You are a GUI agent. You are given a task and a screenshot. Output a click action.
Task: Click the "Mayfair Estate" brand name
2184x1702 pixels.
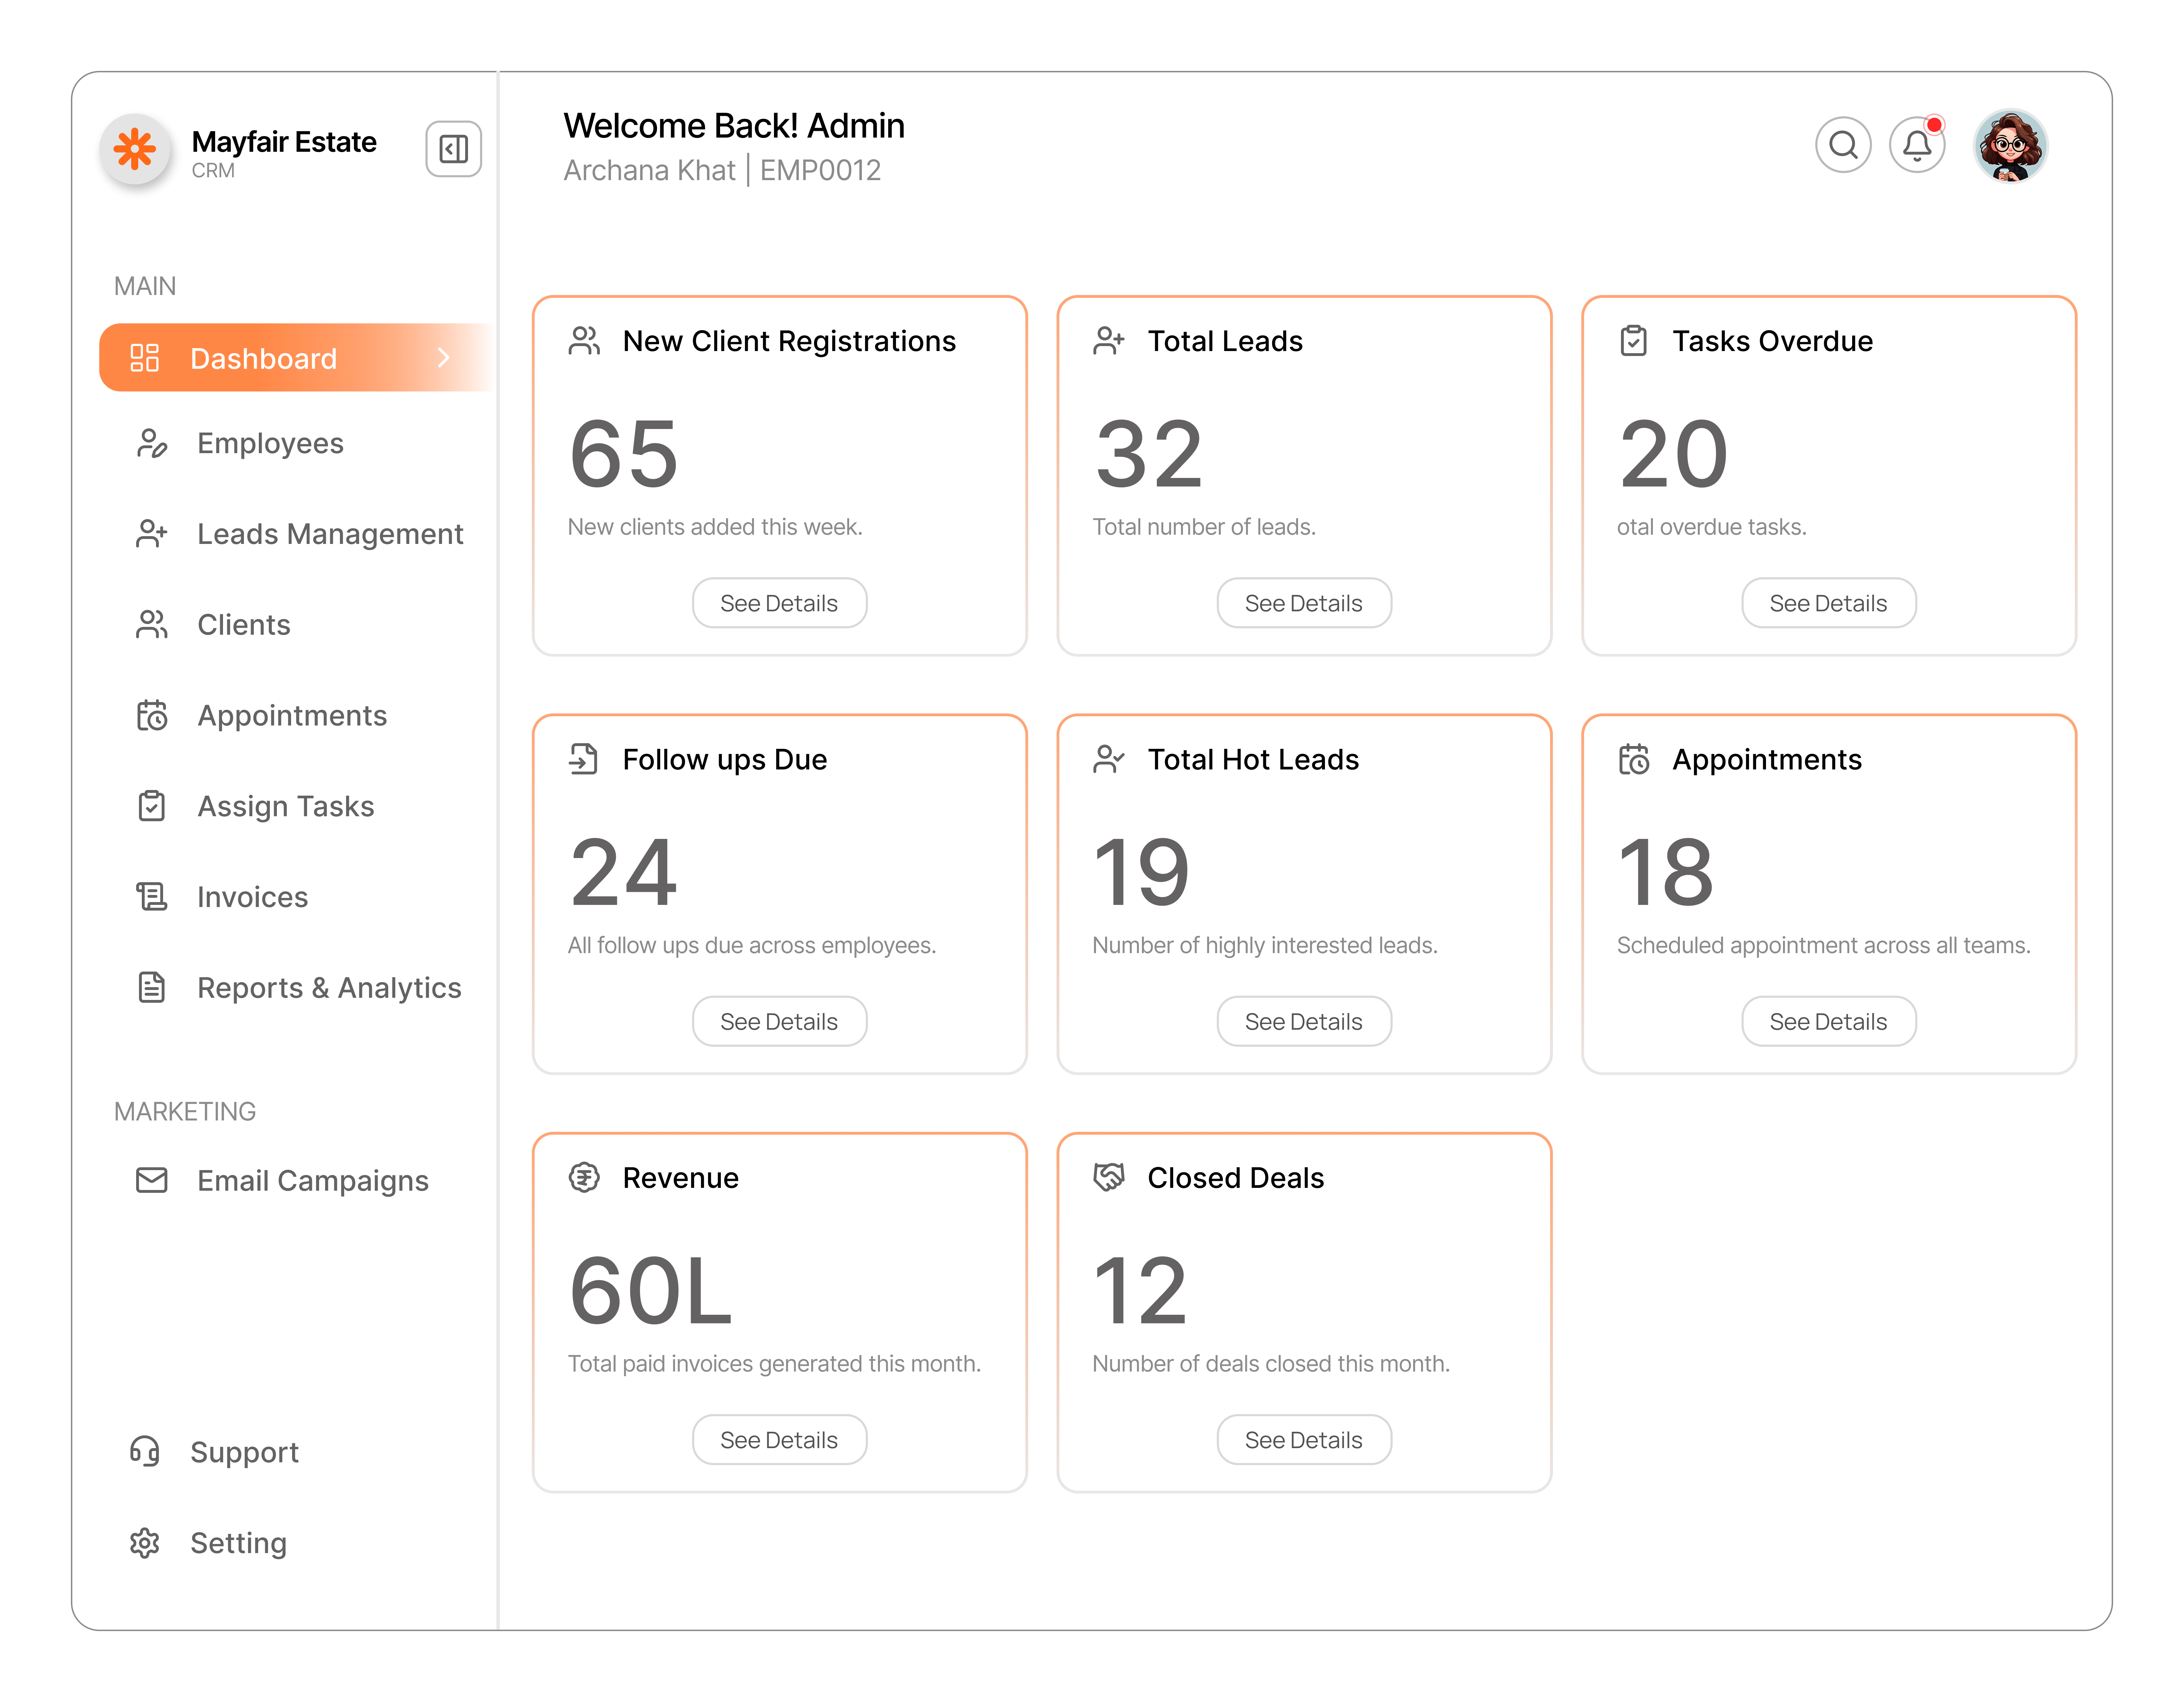coord(284,142)
